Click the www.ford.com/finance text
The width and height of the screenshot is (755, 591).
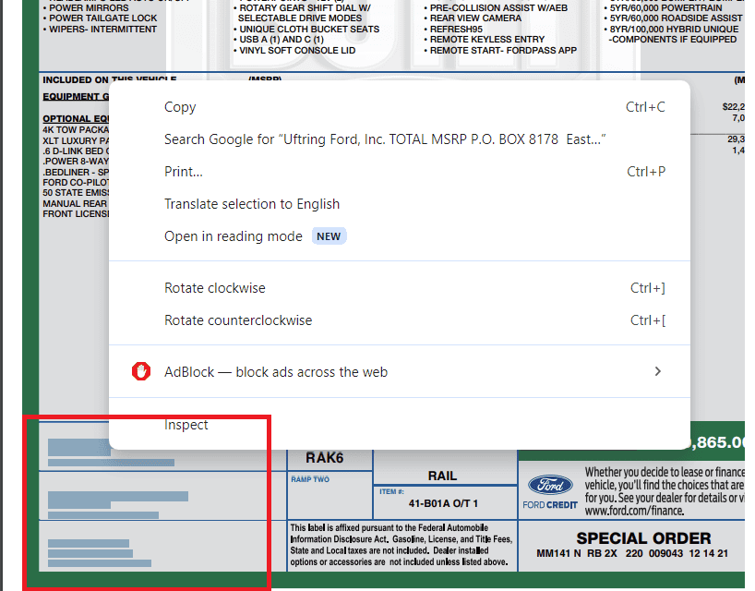pos(635,511)
